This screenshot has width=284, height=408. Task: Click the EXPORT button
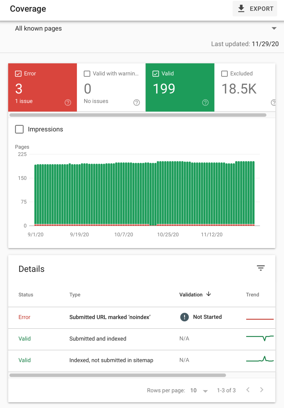255,9
